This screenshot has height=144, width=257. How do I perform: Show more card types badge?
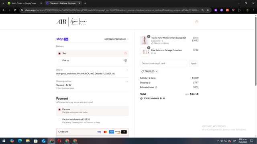[124, 132]
